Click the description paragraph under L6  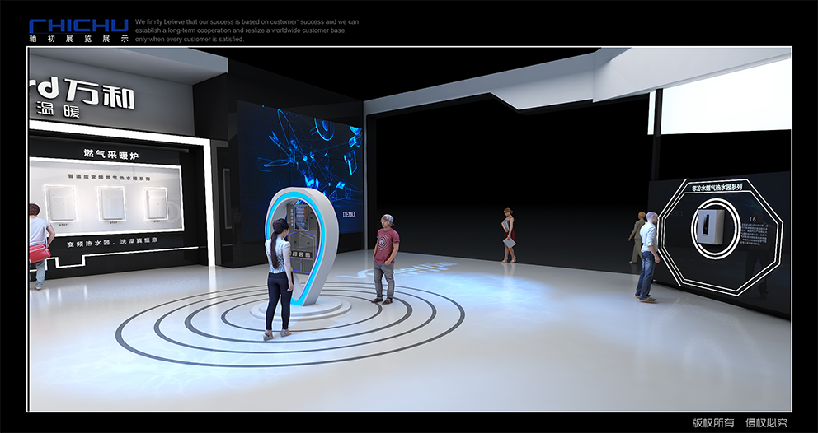point(755,235)
